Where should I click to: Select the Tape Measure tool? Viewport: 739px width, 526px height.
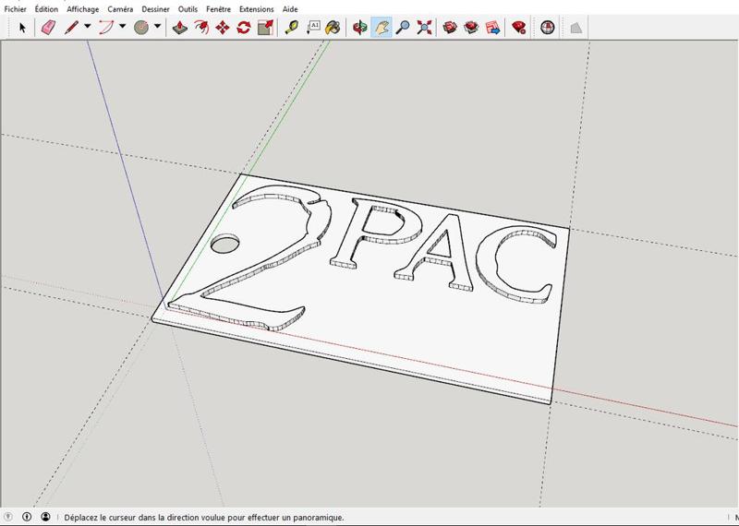pos(292,28)
